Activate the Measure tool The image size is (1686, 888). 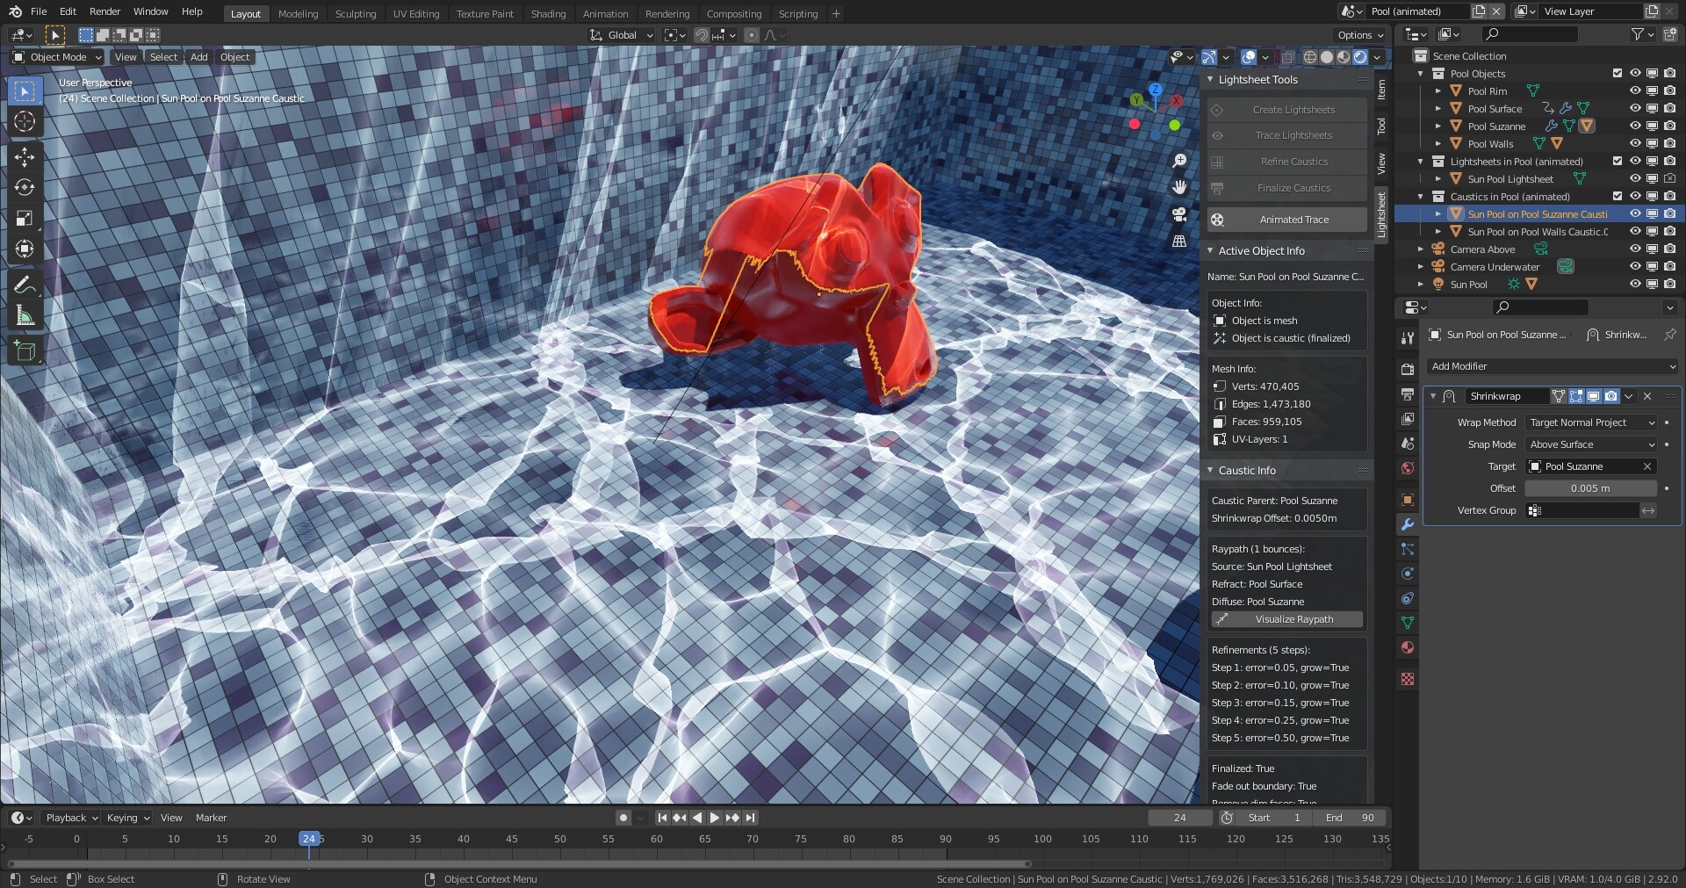(25, 314)
